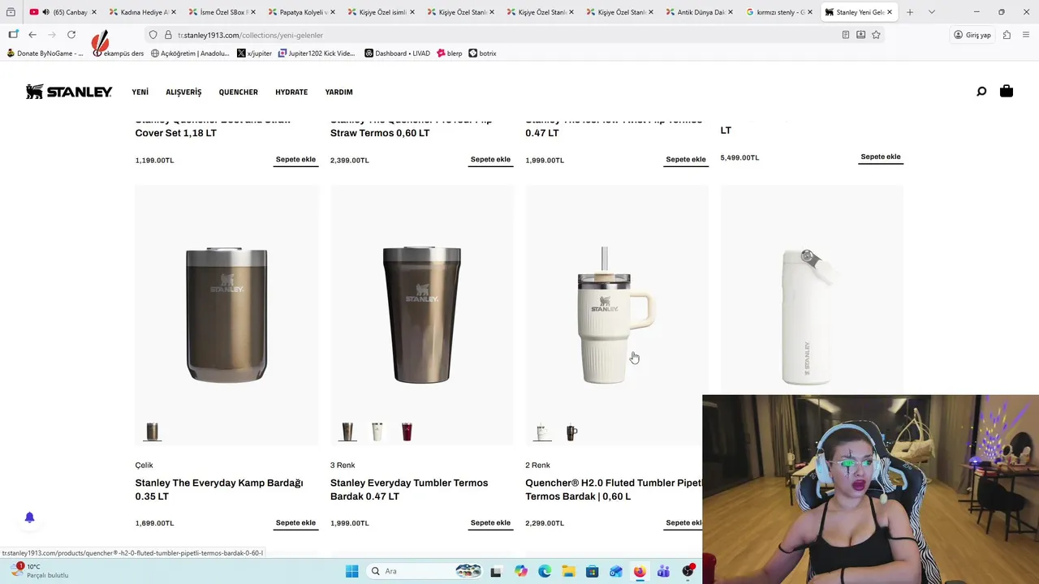1039x584 pixels.
Task: Click the lock site security icon
Action: (168, 35)
